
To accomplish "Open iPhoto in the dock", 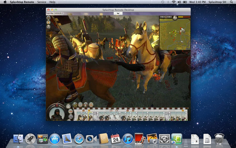I will point(152,139).
